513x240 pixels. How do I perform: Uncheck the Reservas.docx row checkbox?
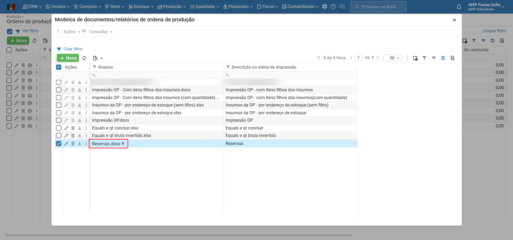click(59, 144)
